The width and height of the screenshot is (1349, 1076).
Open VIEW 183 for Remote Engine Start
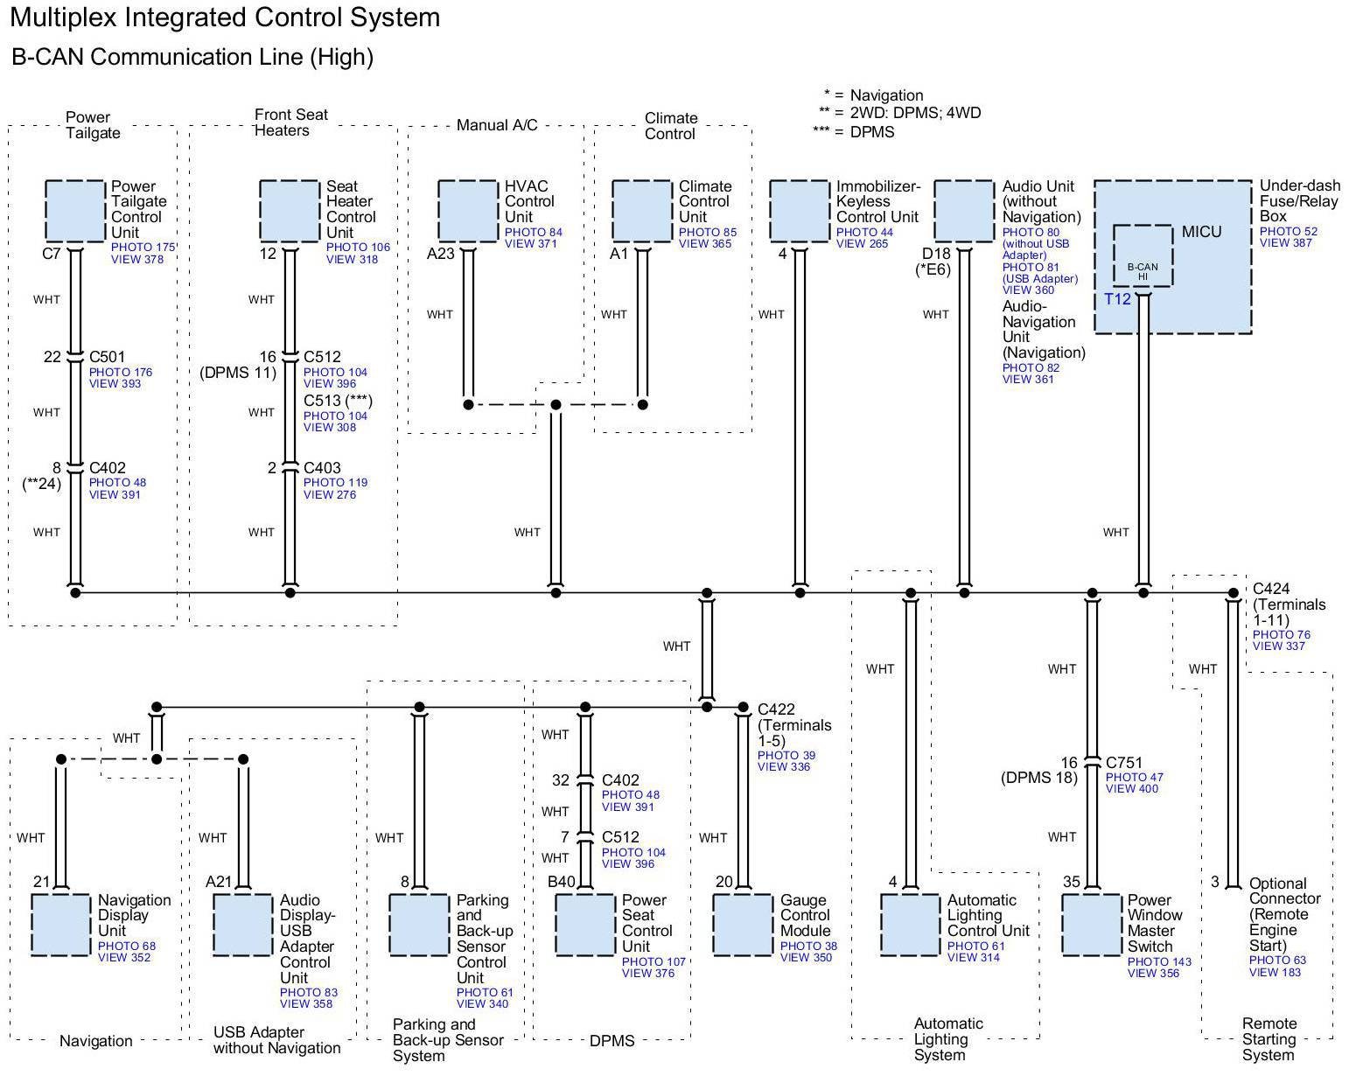point(1275,973)
